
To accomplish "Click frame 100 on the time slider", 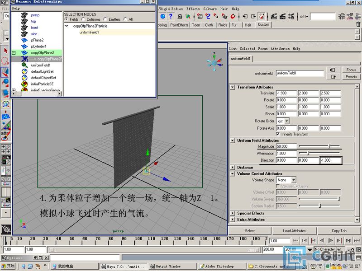I will (138, 241).
